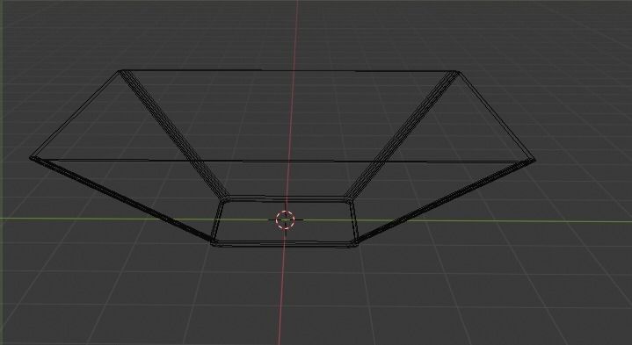Select the wireframe bowl mesh object

(x=282, y=159)
